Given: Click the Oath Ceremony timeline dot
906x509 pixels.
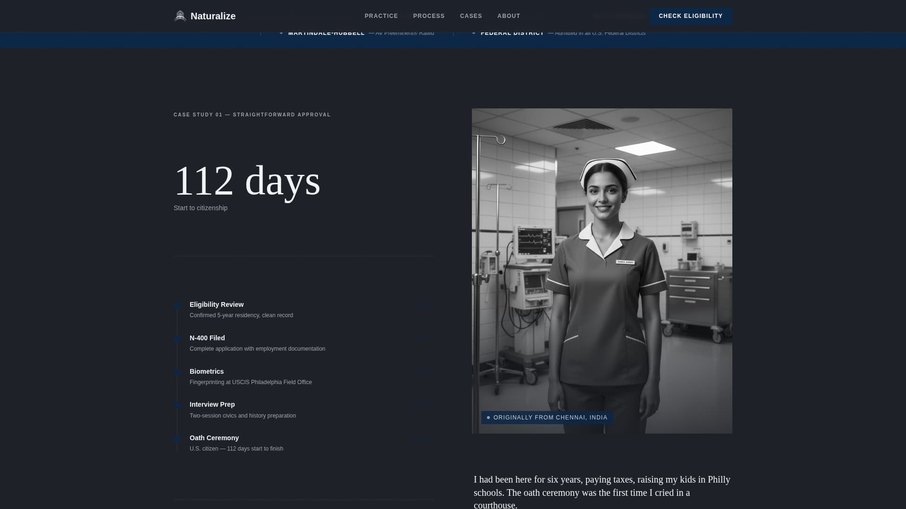Looking at the screenshot, I should pos(177,439).
